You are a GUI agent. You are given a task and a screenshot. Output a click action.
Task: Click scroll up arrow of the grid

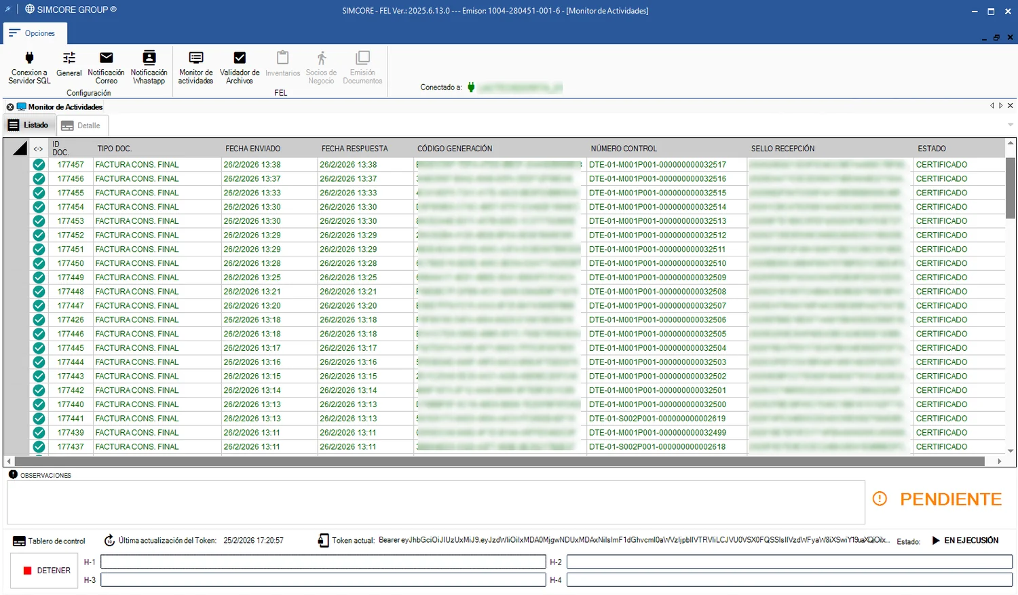[x=1011, y=143]
